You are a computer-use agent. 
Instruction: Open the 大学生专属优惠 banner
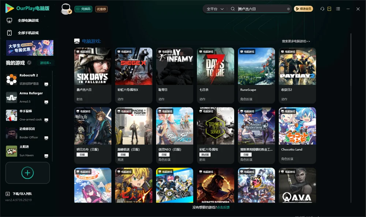(30, 48)
